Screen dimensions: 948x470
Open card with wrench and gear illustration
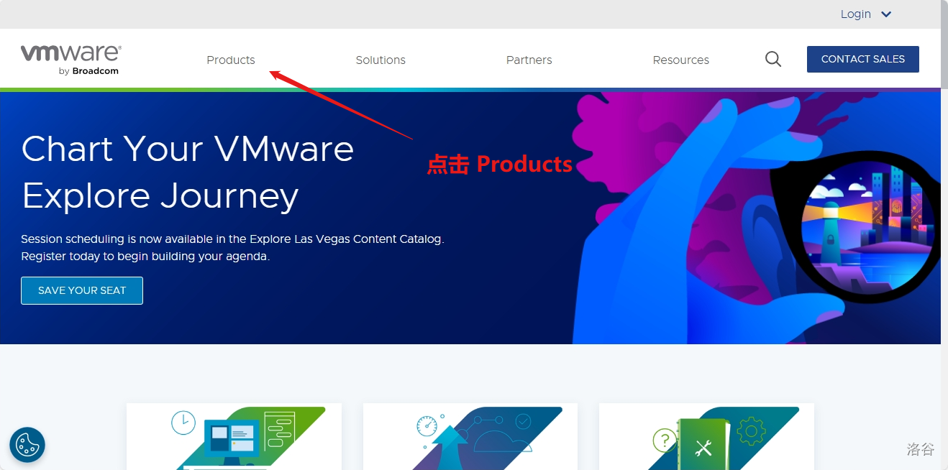[706, 436]
